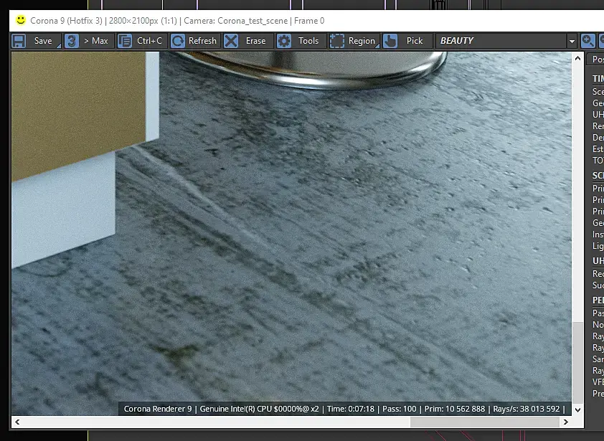Activate the Region dashed rectangle icon
The height and width of the screenshot is (441, 604).
pos(336,41)
